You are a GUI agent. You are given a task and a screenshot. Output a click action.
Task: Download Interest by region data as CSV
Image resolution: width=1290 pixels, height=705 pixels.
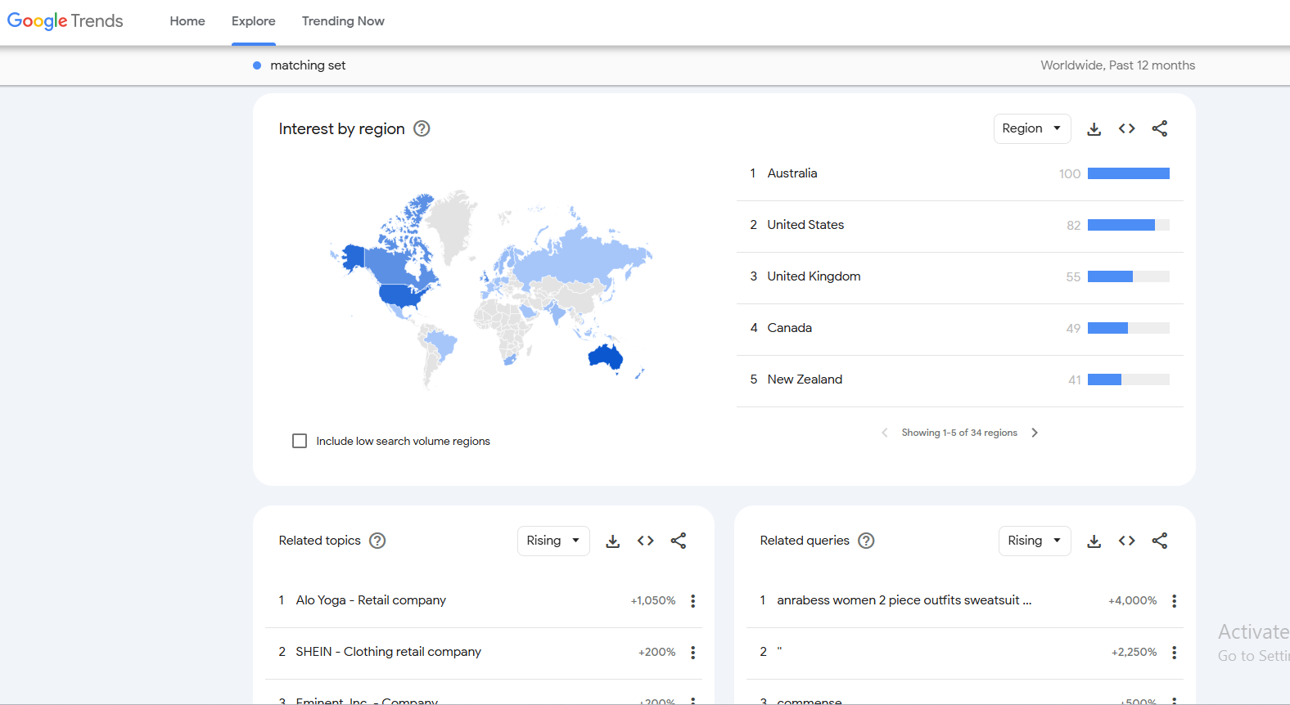tap(1094, 128)
